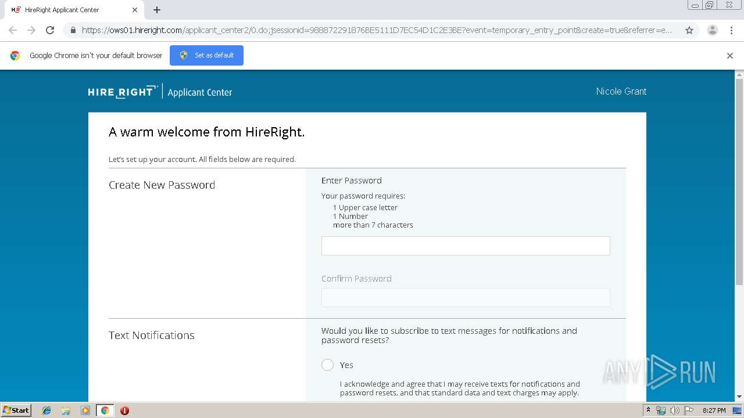
Task: Click the 'Text Notifications' heading
Action: (x=152, y=335)
